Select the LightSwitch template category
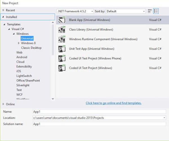The width and height of the screenshot is (169, 141). click(24, 76)
